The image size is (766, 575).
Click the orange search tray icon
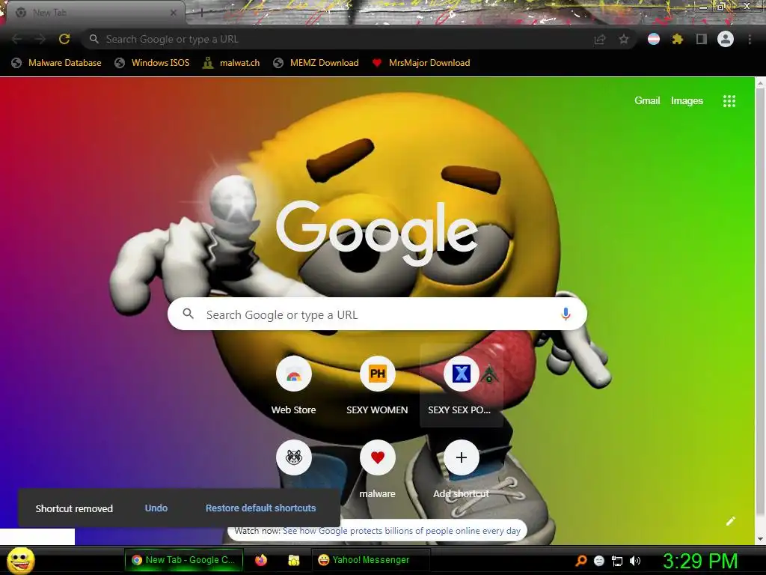pos(581,560)
